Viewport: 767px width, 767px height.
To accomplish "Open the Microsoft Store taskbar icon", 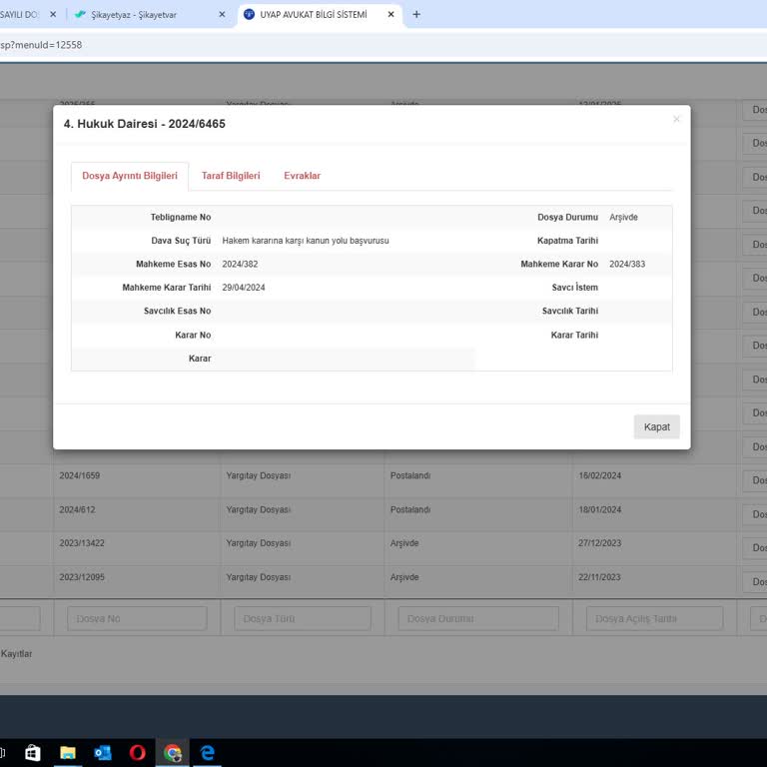I will (33, 752).
